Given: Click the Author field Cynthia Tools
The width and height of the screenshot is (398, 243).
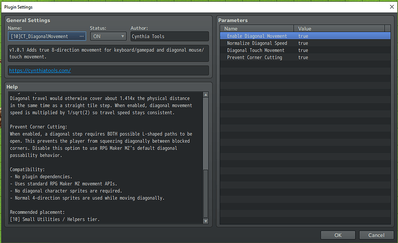Looking at the screenshot, I should pyautogui.click(x=170, y=36).
